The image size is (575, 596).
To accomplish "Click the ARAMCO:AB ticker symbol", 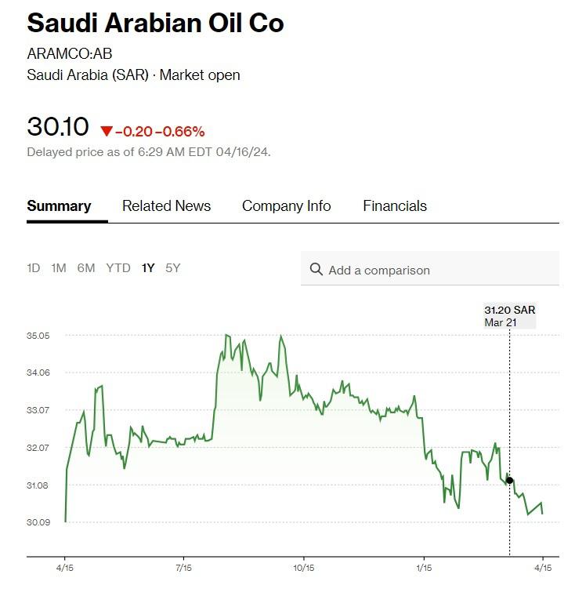I will [x=60, y=55].
